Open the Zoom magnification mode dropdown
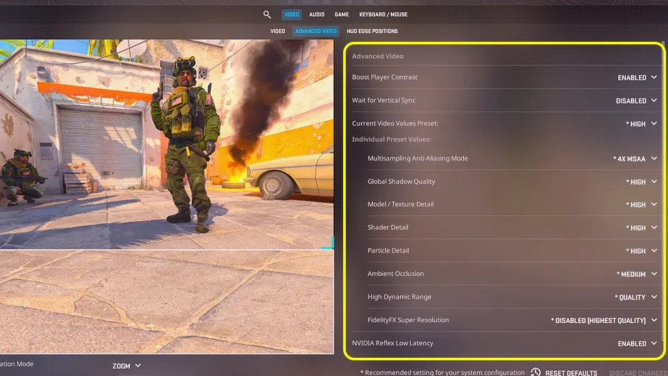Screen dimensions: 668x376 127,366
